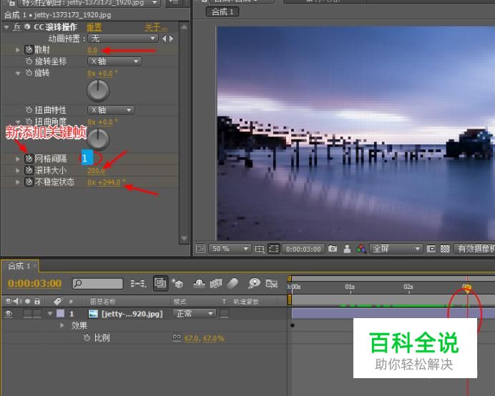Click the brainstorm icon in timeline

pyautogui.click(x=254, y=283)
